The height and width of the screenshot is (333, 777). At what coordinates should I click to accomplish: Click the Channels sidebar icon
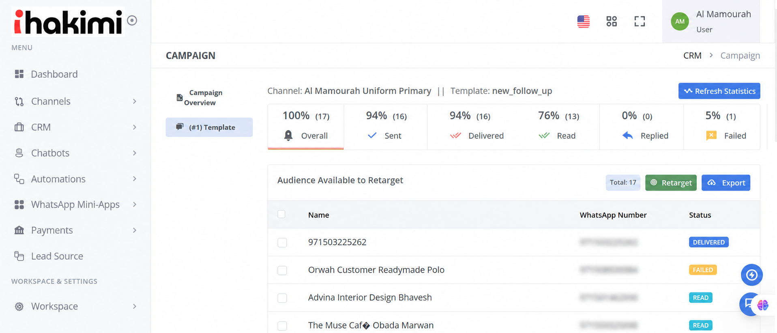click(x=19, y=101)
